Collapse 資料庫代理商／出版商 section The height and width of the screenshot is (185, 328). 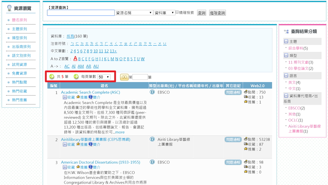coord(286,96)
